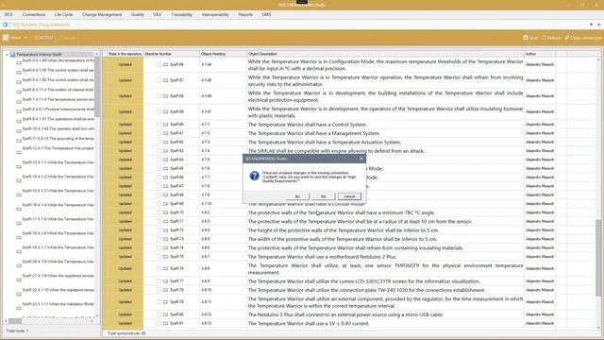Close the System Requirements tab with its X
604x340 pixels.
[x=599, y=25]
